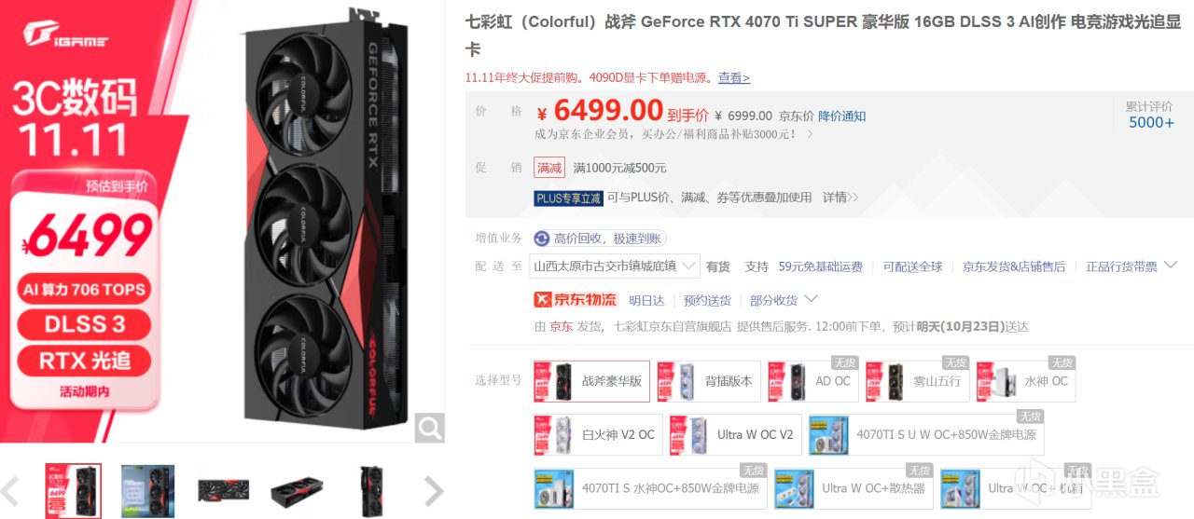Open the delivery address dropdown 山西太原市
The image size is (1194, 519).
click(615, 266)
